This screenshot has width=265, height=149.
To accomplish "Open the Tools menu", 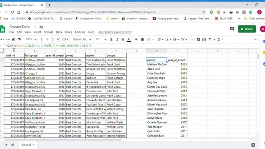I will pos(68,32).
